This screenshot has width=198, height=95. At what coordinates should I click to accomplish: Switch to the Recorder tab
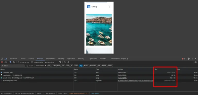[103, 59]
